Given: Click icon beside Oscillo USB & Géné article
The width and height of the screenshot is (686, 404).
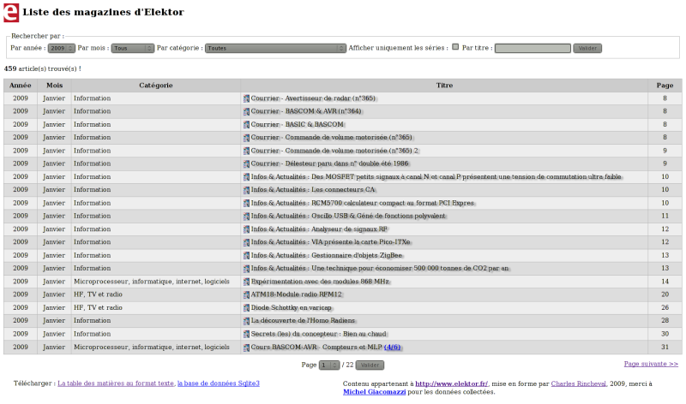Looking at the screenshot, I should point(246,217).
